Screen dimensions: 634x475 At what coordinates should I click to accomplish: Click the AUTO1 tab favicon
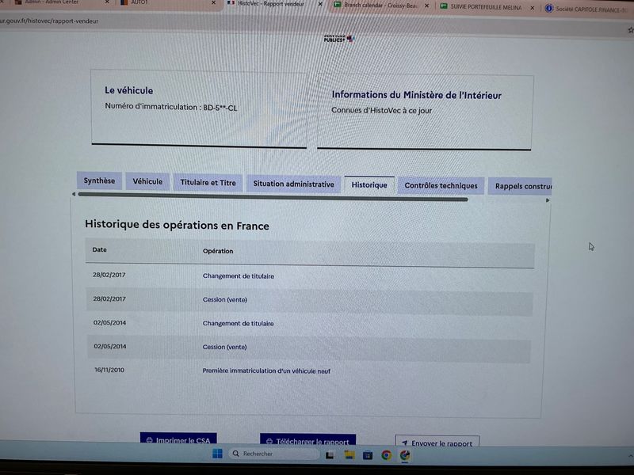tap(124, 2)
